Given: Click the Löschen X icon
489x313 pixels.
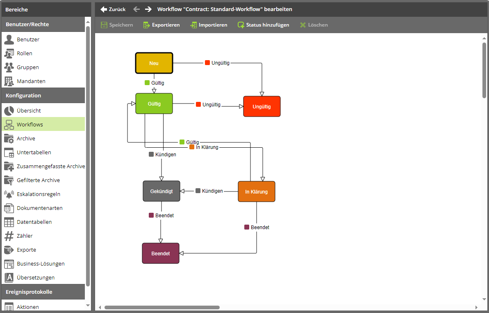Looking at the screenshot, I should pos(303,25).
